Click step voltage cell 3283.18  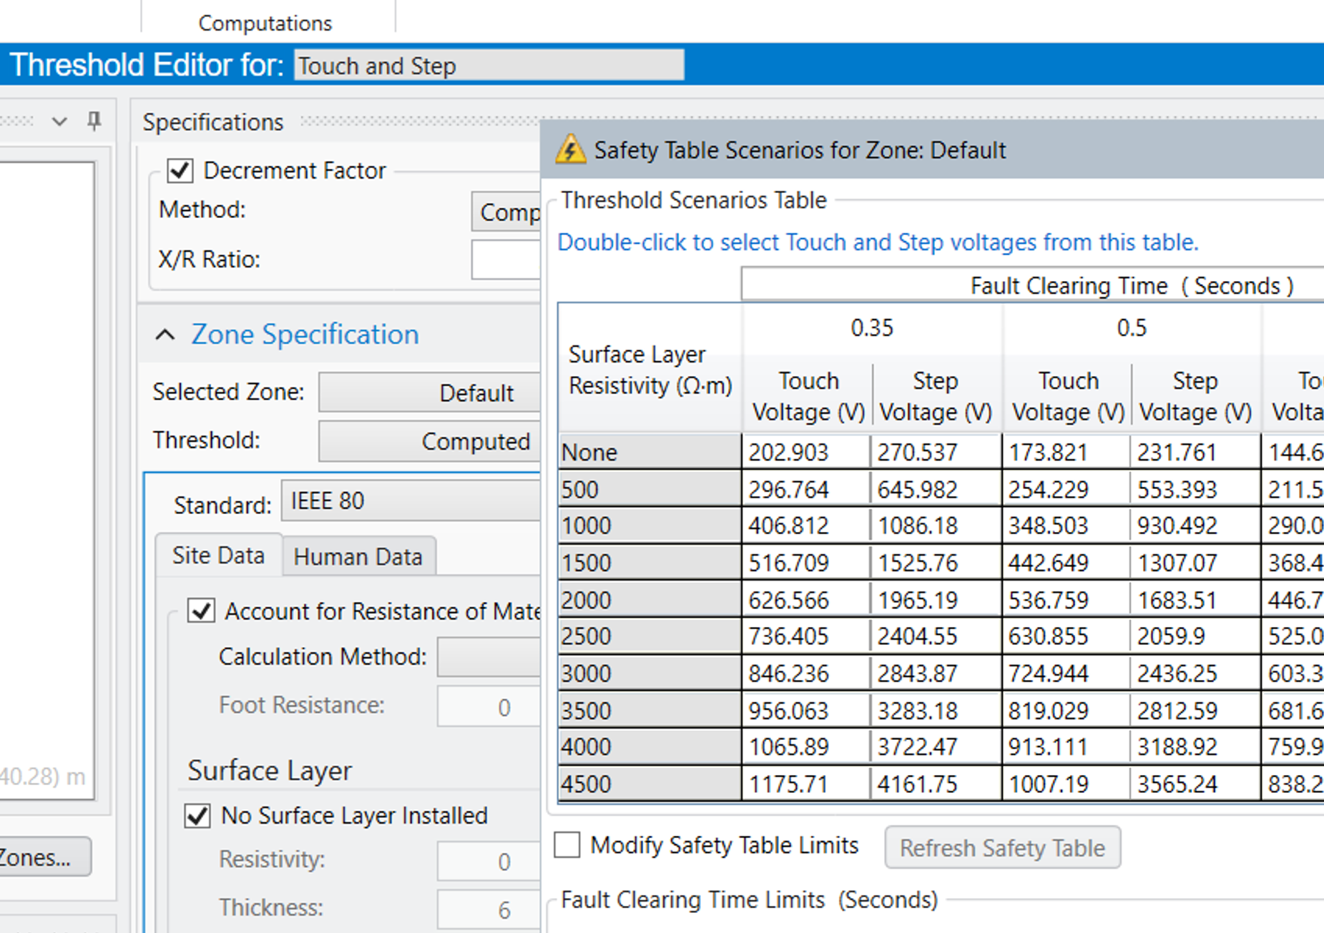pos(936,711)
